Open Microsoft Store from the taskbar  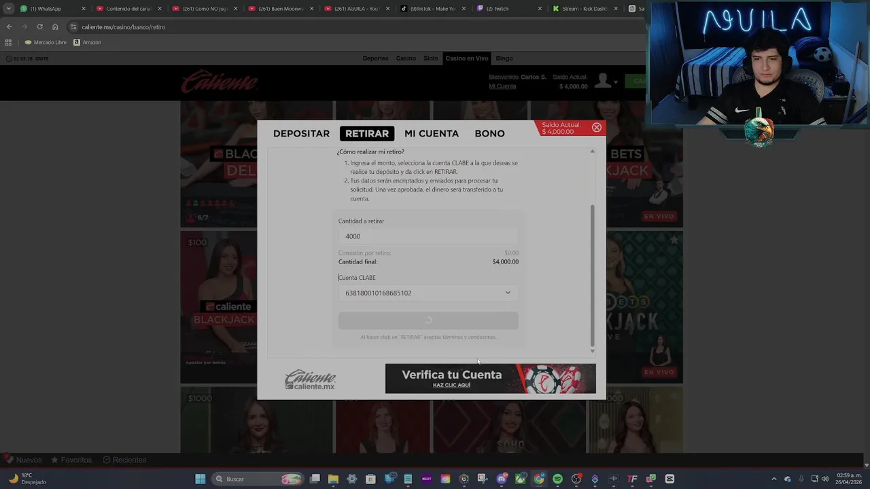click(370, 479)
